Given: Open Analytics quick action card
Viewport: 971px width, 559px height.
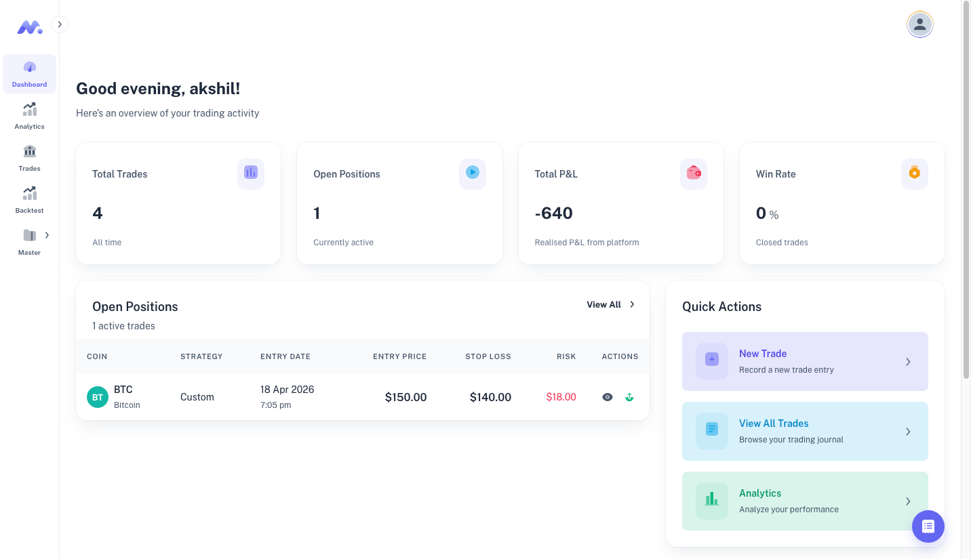Looking at the screenshot, I should (x=805, y=501).
